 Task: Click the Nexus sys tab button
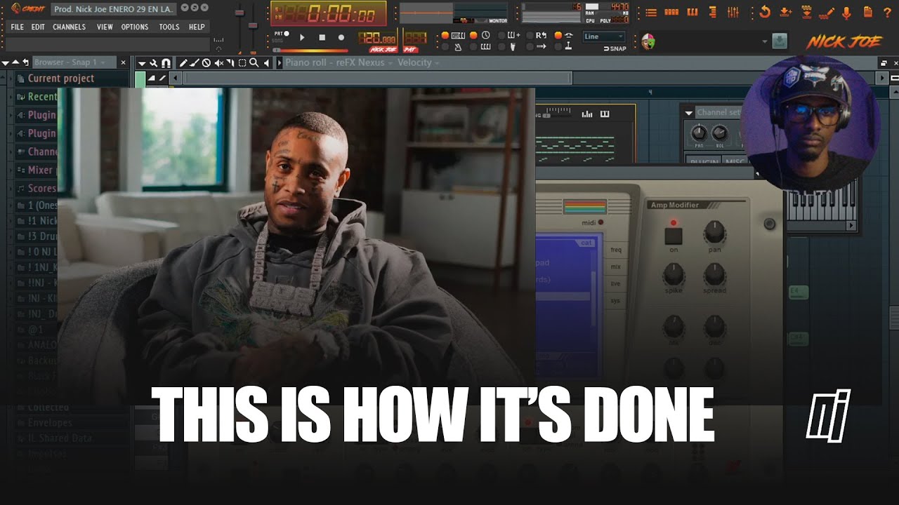pyautogui.click(x=616, y=300)
